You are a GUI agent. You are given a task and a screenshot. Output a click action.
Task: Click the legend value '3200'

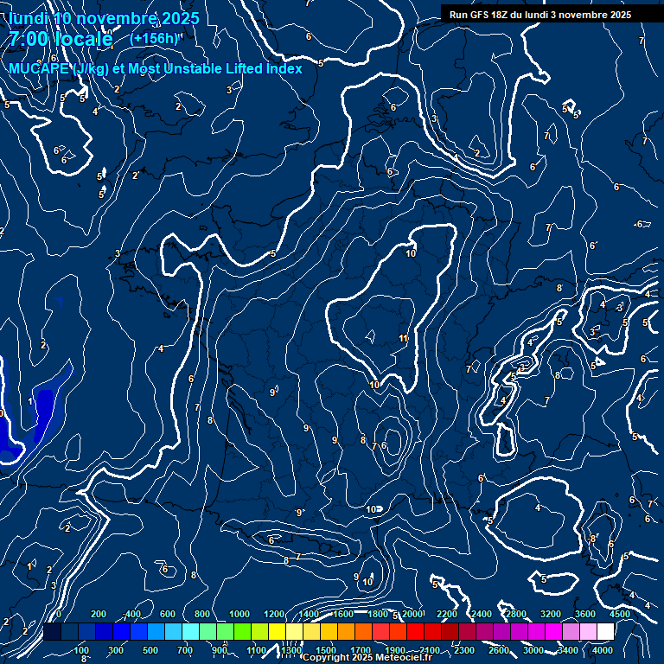(x=551, y=614)
